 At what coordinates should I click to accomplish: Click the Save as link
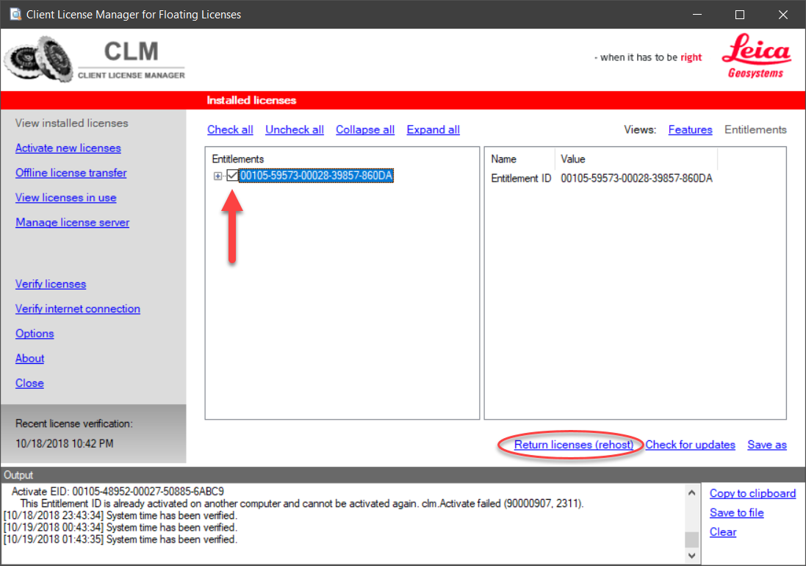(767, 445)
